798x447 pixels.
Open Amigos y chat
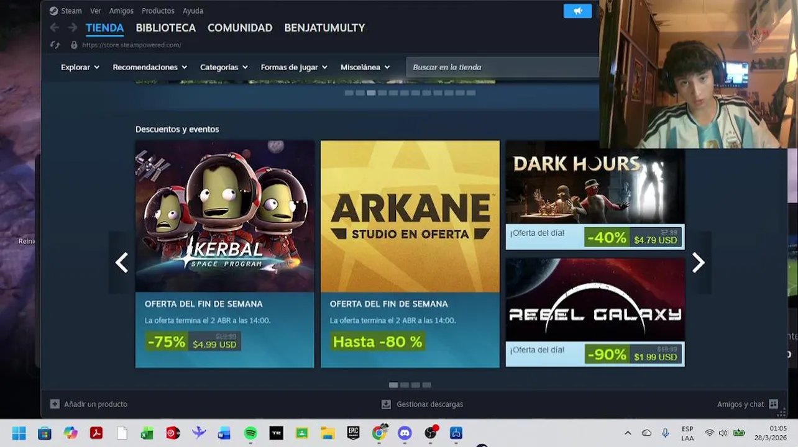pyautogui.click(x=741, y=404)
